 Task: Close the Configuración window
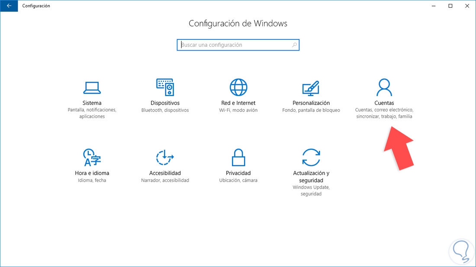[467, 6]
